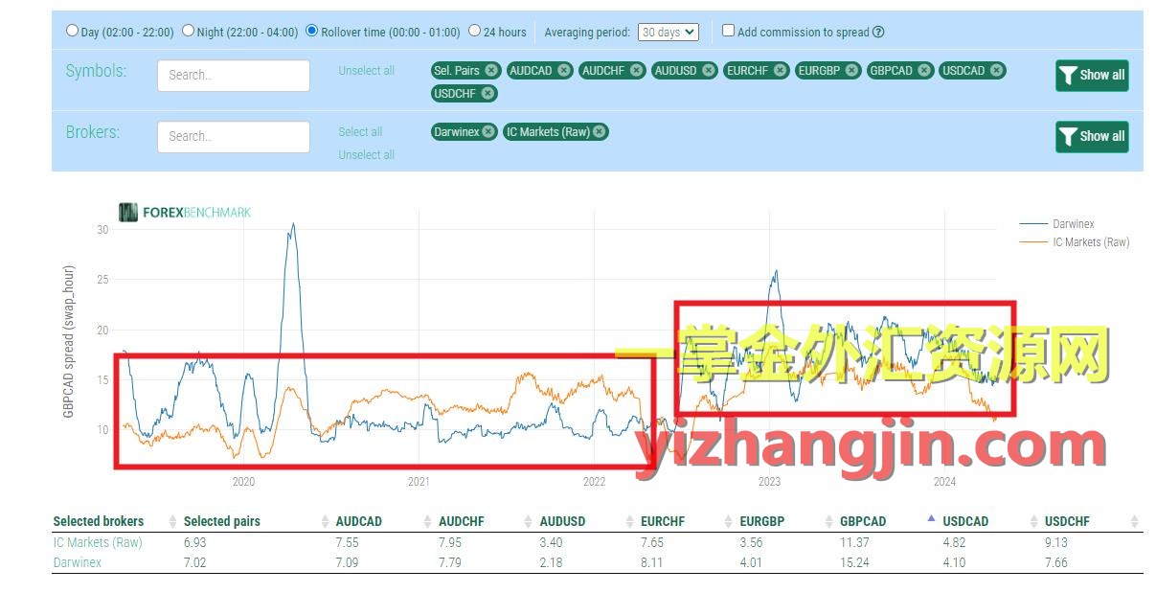
Task: Remove the GBPCAD symbol tag
Action: click(x=924, y=70)
